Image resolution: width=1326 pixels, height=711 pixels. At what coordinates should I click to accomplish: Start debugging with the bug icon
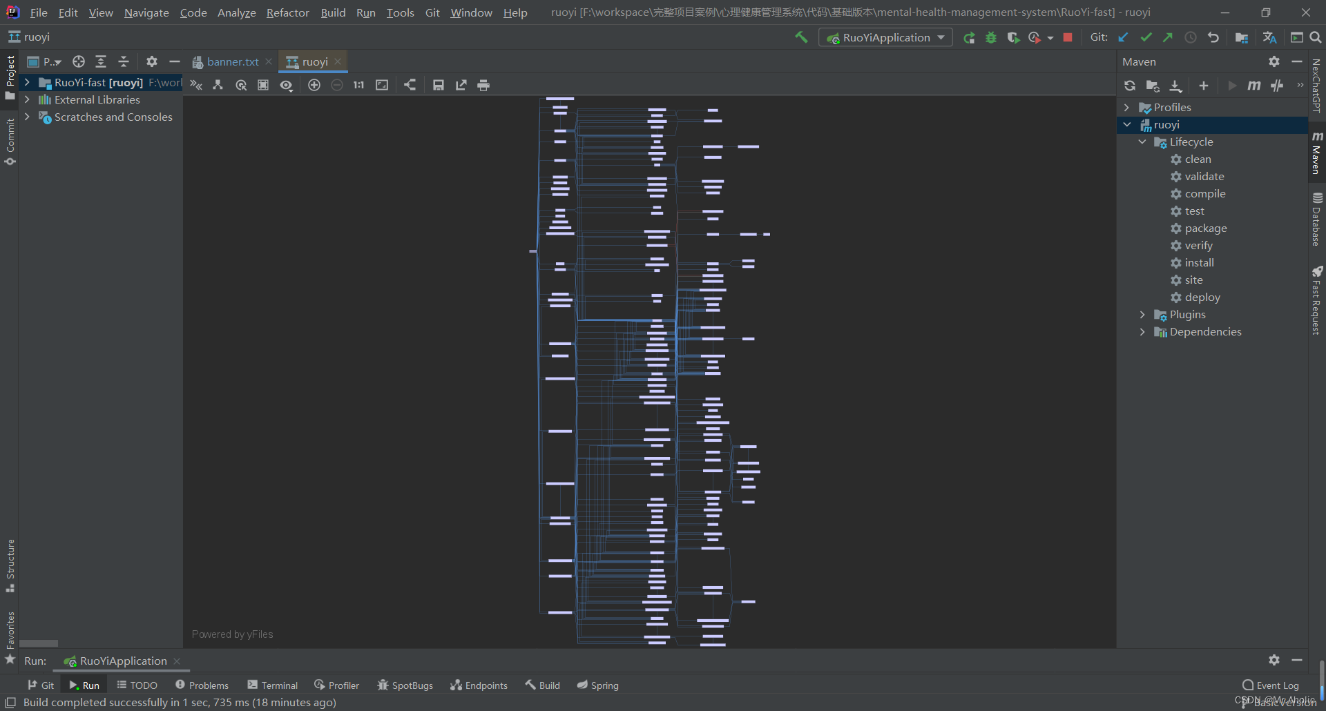pos(991,38)
